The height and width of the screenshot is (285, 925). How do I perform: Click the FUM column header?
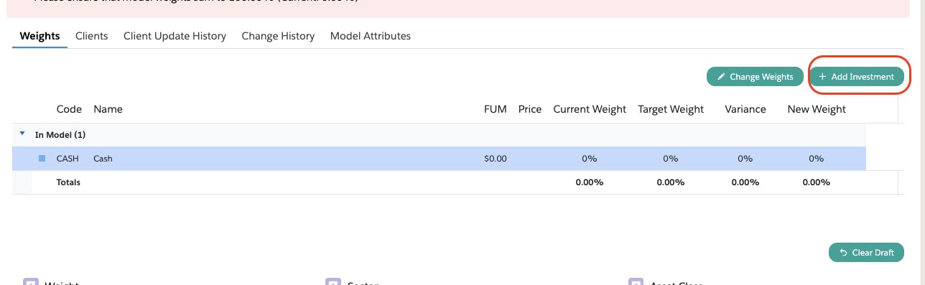496,109
